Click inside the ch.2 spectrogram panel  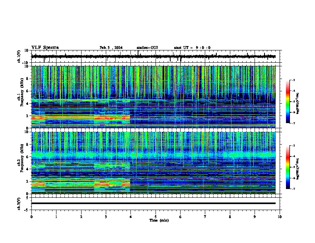[154, 163]
